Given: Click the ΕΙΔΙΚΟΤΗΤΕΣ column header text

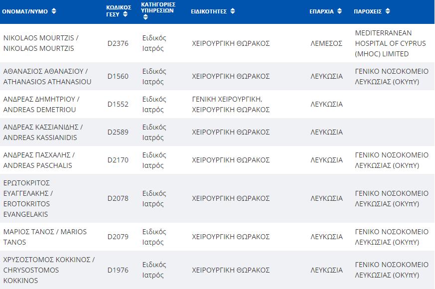Looking at the screenshot, I should pyautogui.click(x=209, y=11).
